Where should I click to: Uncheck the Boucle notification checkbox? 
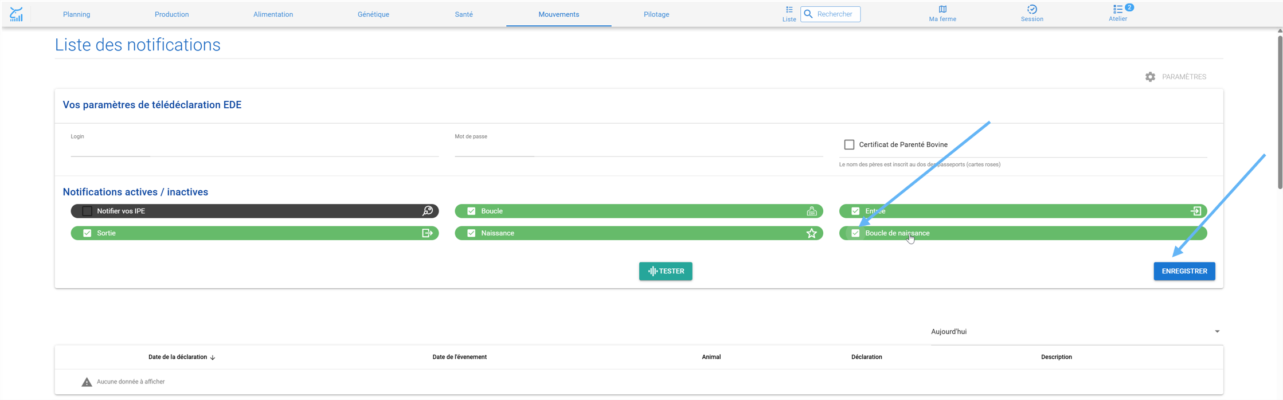coord(471,211)
